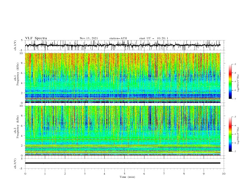Click inside the ch.1 spectrogram panel
The height and width of the screenshot is (195, 252).
pos(122,78)
